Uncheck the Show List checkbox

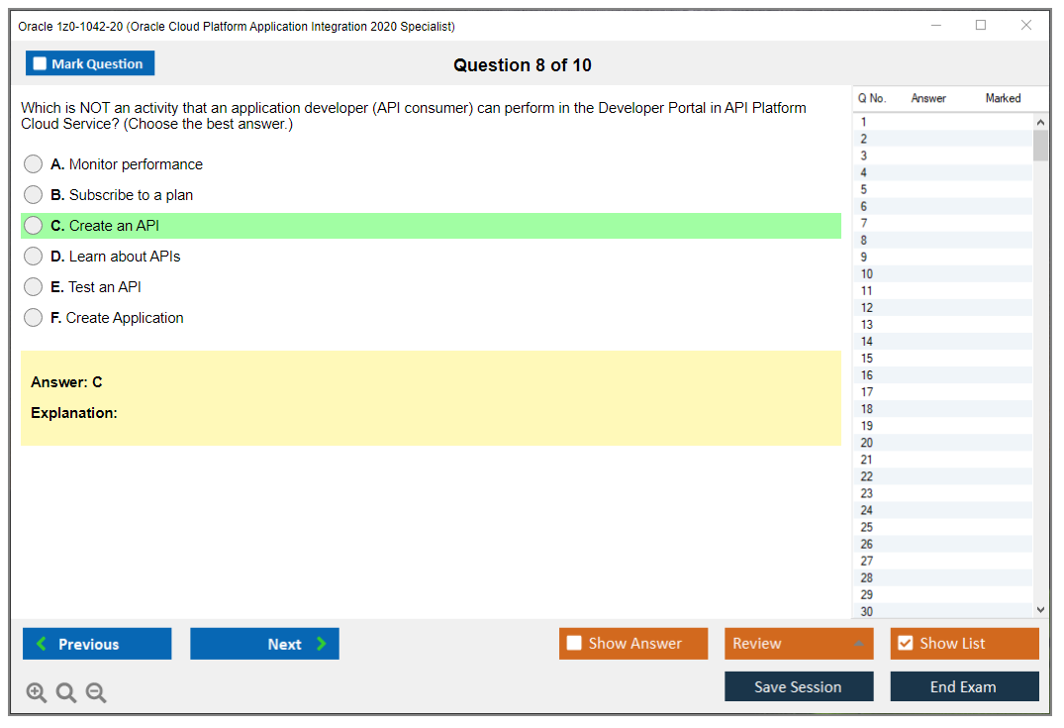click(x=905, y=644)
